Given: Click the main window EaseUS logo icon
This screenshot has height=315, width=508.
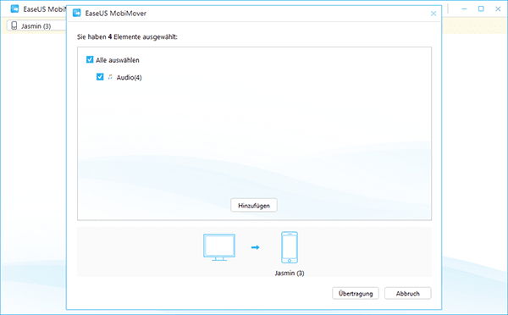Looking at the screenshot, I should pos(14,8).
